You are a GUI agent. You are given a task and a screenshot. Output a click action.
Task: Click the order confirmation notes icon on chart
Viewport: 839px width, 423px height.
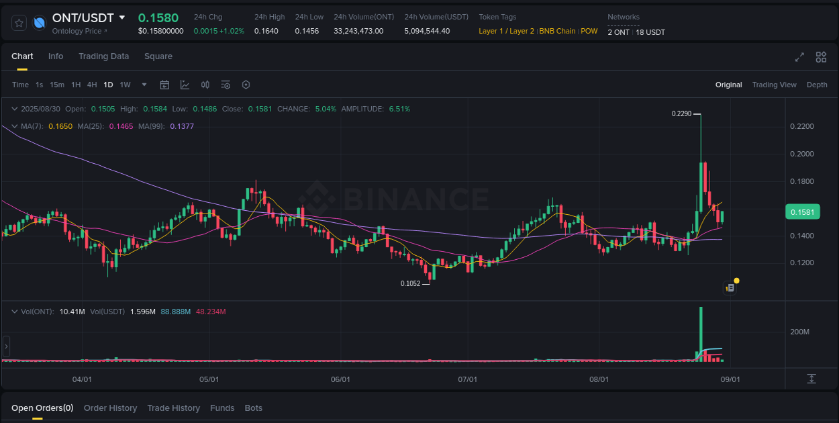730,287
